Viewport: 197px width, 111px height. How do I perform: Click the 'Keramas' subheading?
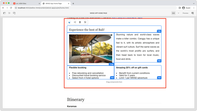(72, 106)
